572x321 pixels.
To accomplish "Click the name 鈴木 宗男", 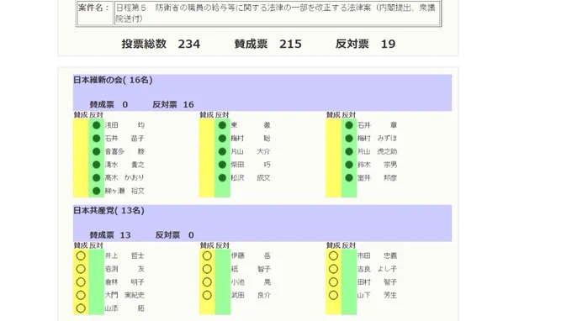I will pyautogui.click(x=377, y=165).
